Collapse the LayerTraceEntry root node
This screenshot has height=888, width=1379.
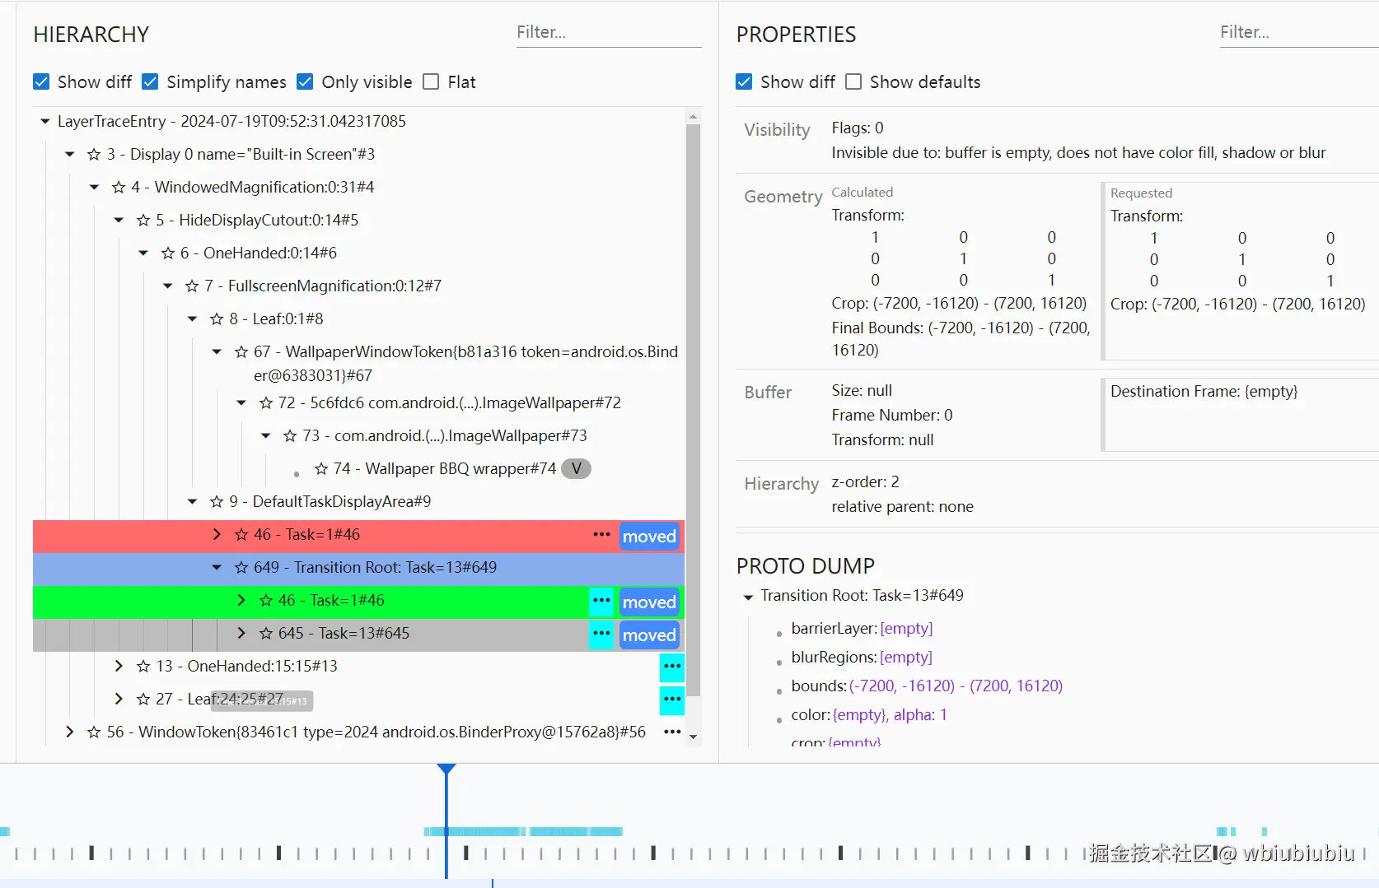[x=45, y=122]
